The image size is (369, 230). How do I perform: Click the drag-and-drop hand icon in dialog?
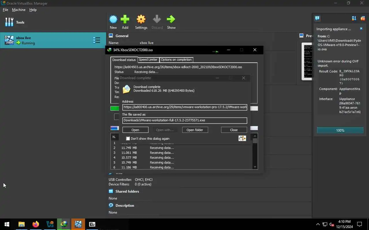tap(242, 138)
